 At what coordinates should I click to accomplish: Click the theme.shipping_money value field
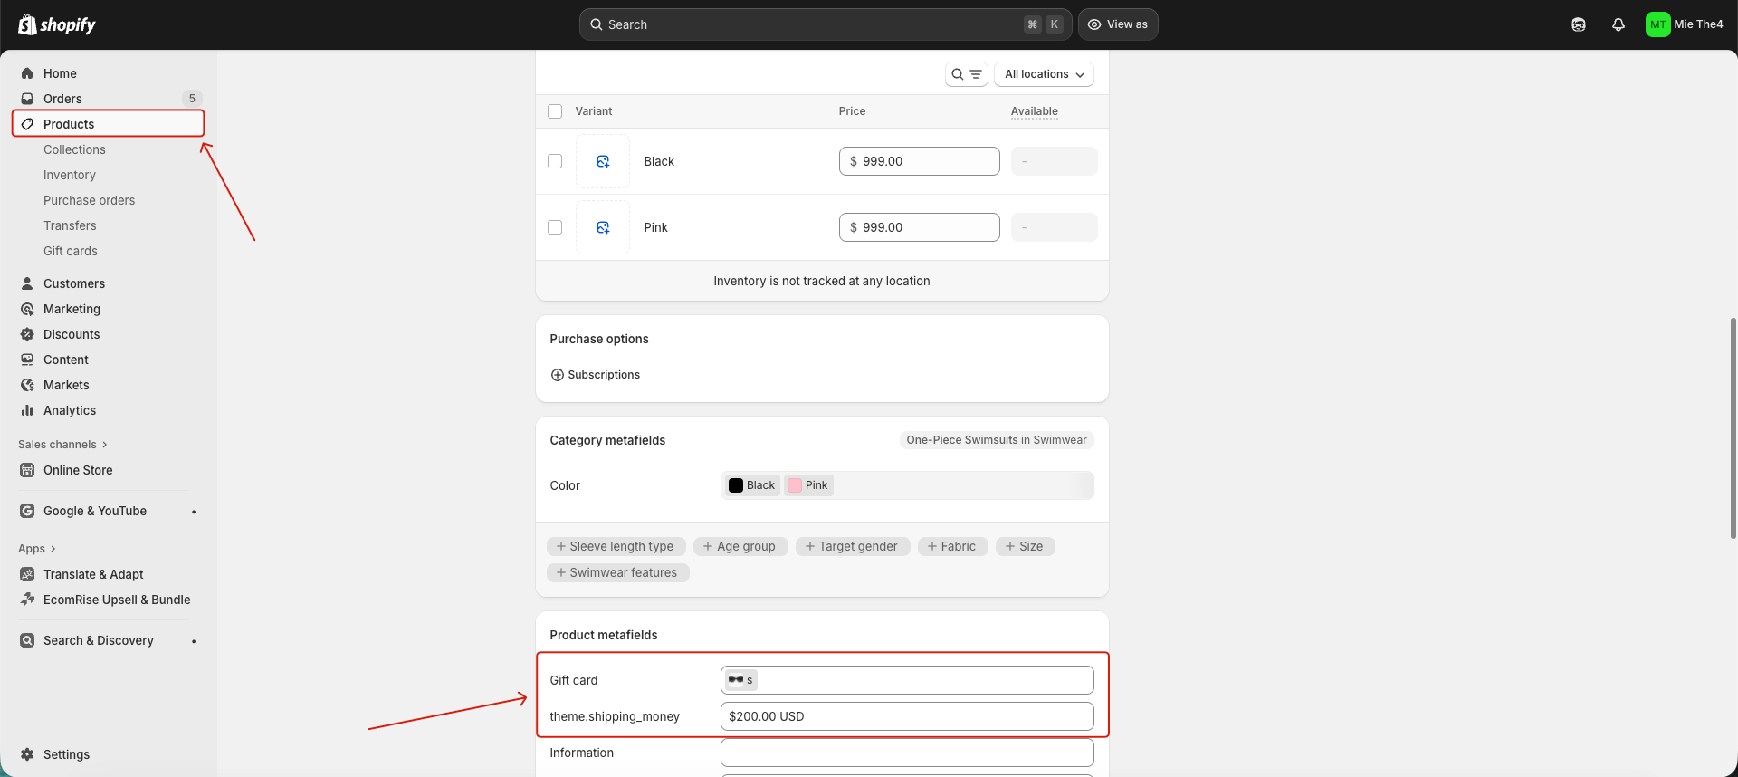tap(907, 716)
